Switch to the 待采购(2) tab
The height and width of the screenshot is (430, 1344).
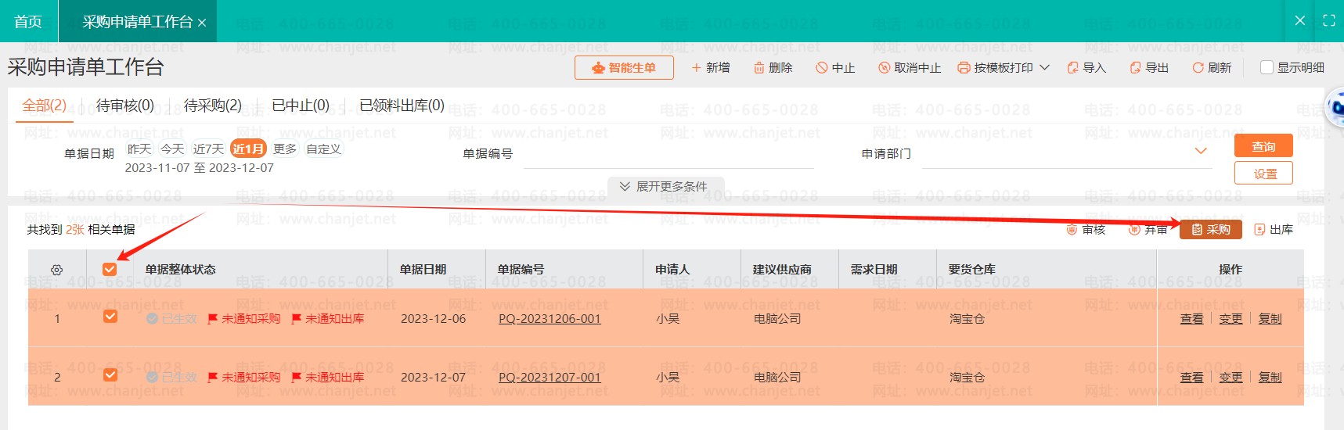coord(212,106)
